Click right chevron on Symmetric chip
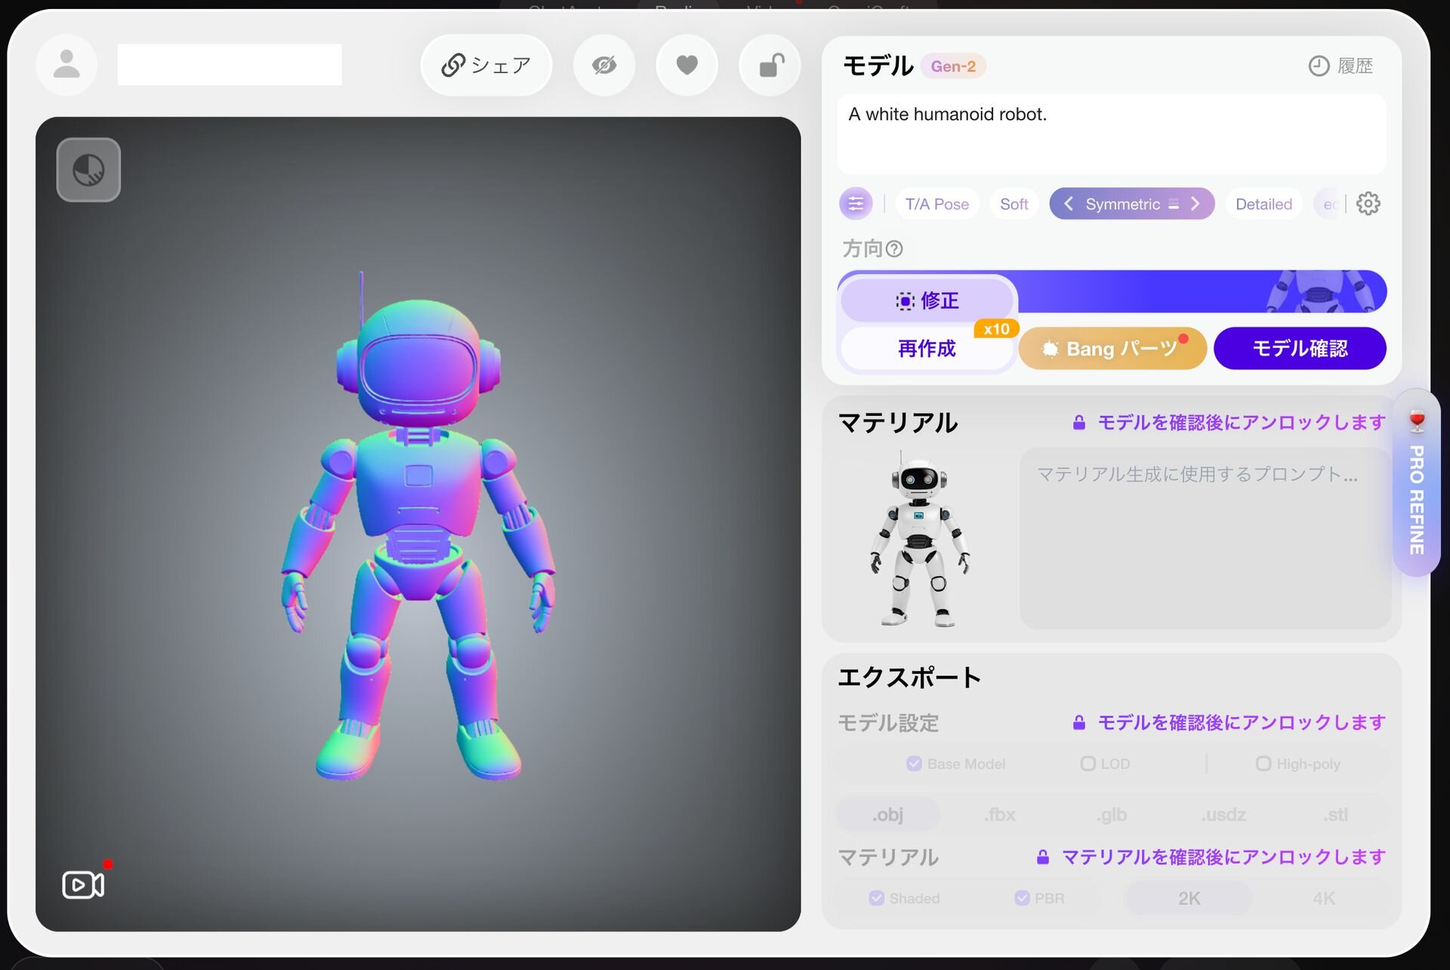Viewport: 1450px width, 970px height. [1195, 204]
